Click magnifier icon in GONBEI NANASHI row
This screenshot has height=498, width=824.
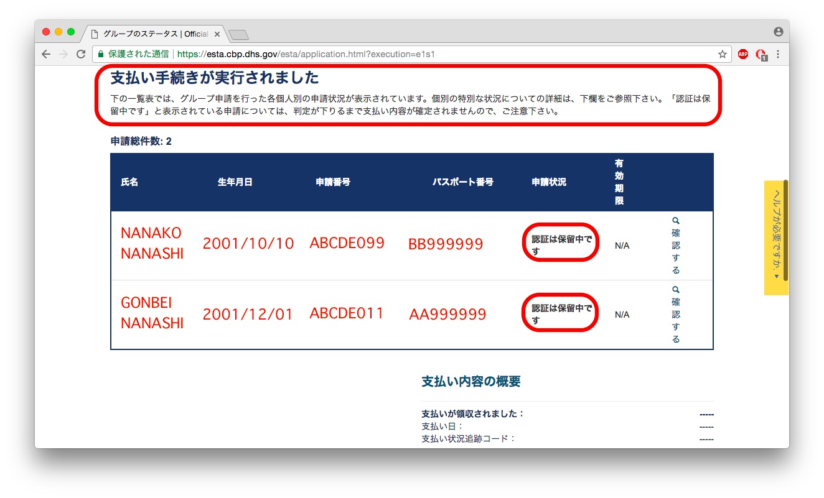pyautogui.click(x=676, y=289)
